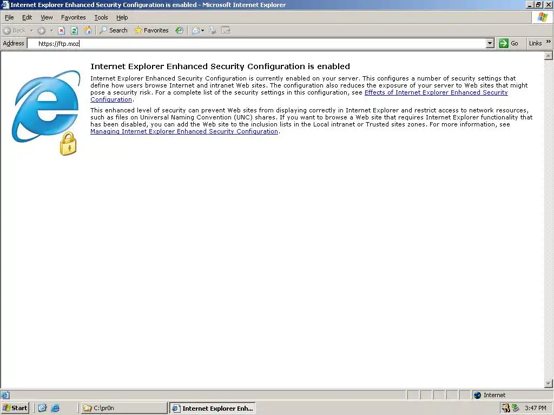Click the Go button
This screenshot has height=415, width=554.
coord(509,43)
